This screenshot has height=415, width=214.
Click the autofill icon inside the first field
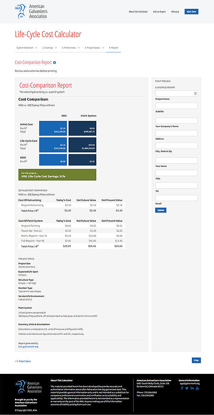(x=195, y=93)
